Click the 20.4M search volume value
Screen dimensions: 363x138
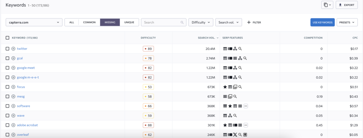(x=210, y=49)
